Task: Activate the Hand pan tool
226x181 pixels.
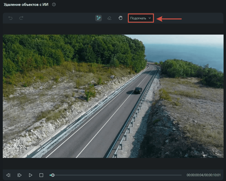Action: pos(120,18)
